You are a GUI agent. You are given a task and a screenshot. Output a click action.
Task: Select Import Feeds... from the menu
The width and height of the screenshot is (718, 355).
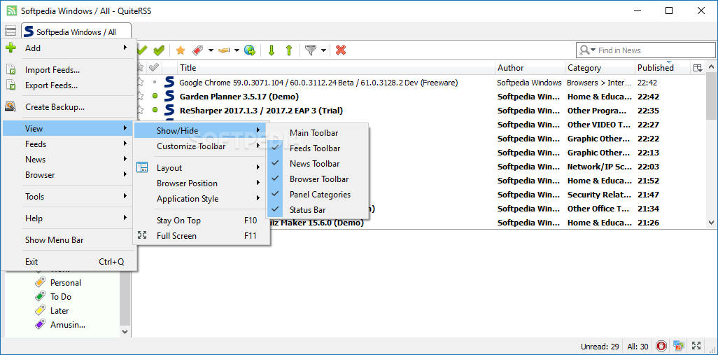[x=69, y=70]
